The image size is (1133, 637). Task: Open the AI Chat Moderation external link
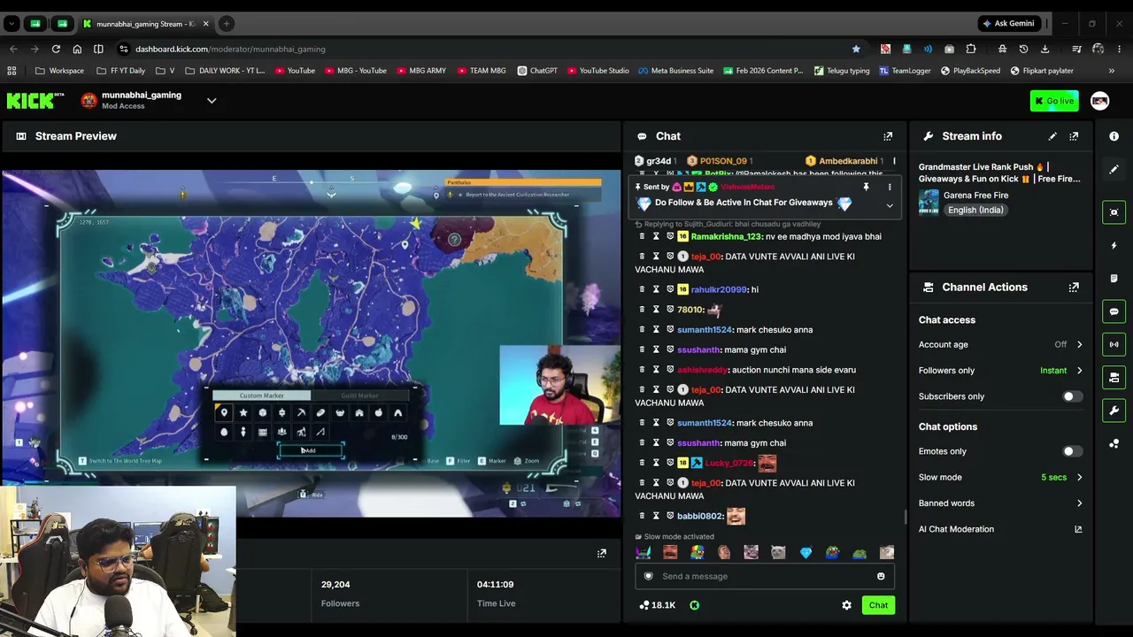click(x=1078, y=529)
